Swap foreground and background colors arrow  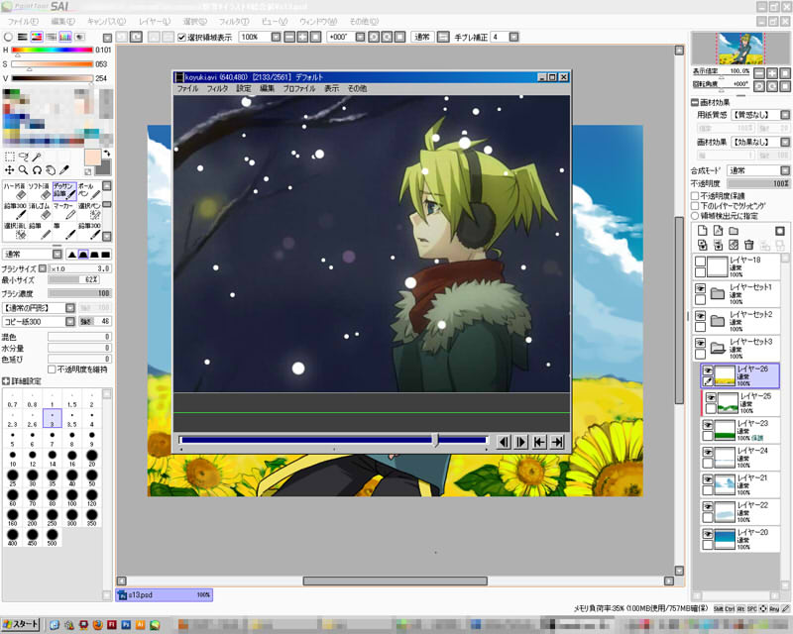[107, 154]
